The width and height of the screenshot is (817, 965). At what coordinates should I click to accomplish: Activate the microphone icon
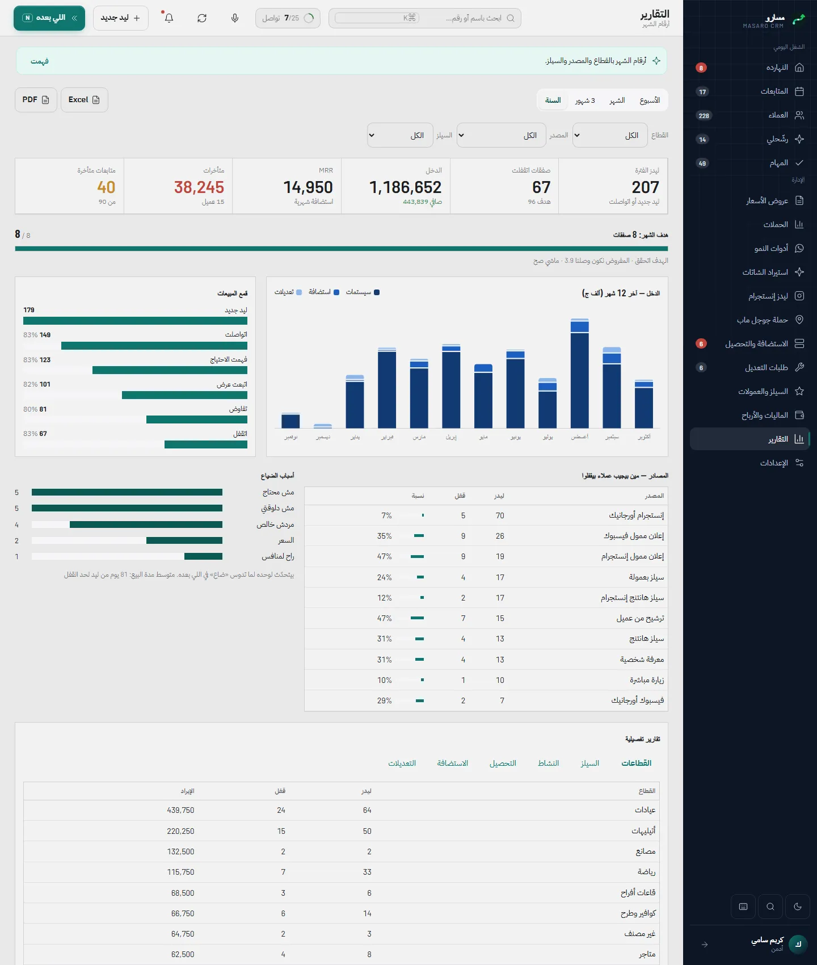[235, 18]
